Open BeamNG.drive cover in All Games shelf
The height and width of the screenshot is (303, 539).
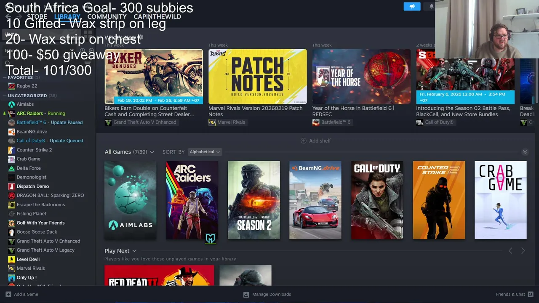pos(315,200)
